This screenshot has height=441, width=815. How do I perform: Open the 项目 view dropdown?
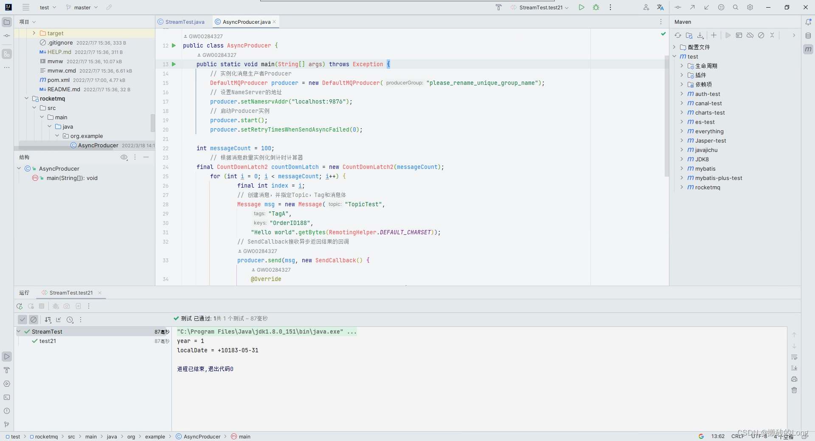28,22
